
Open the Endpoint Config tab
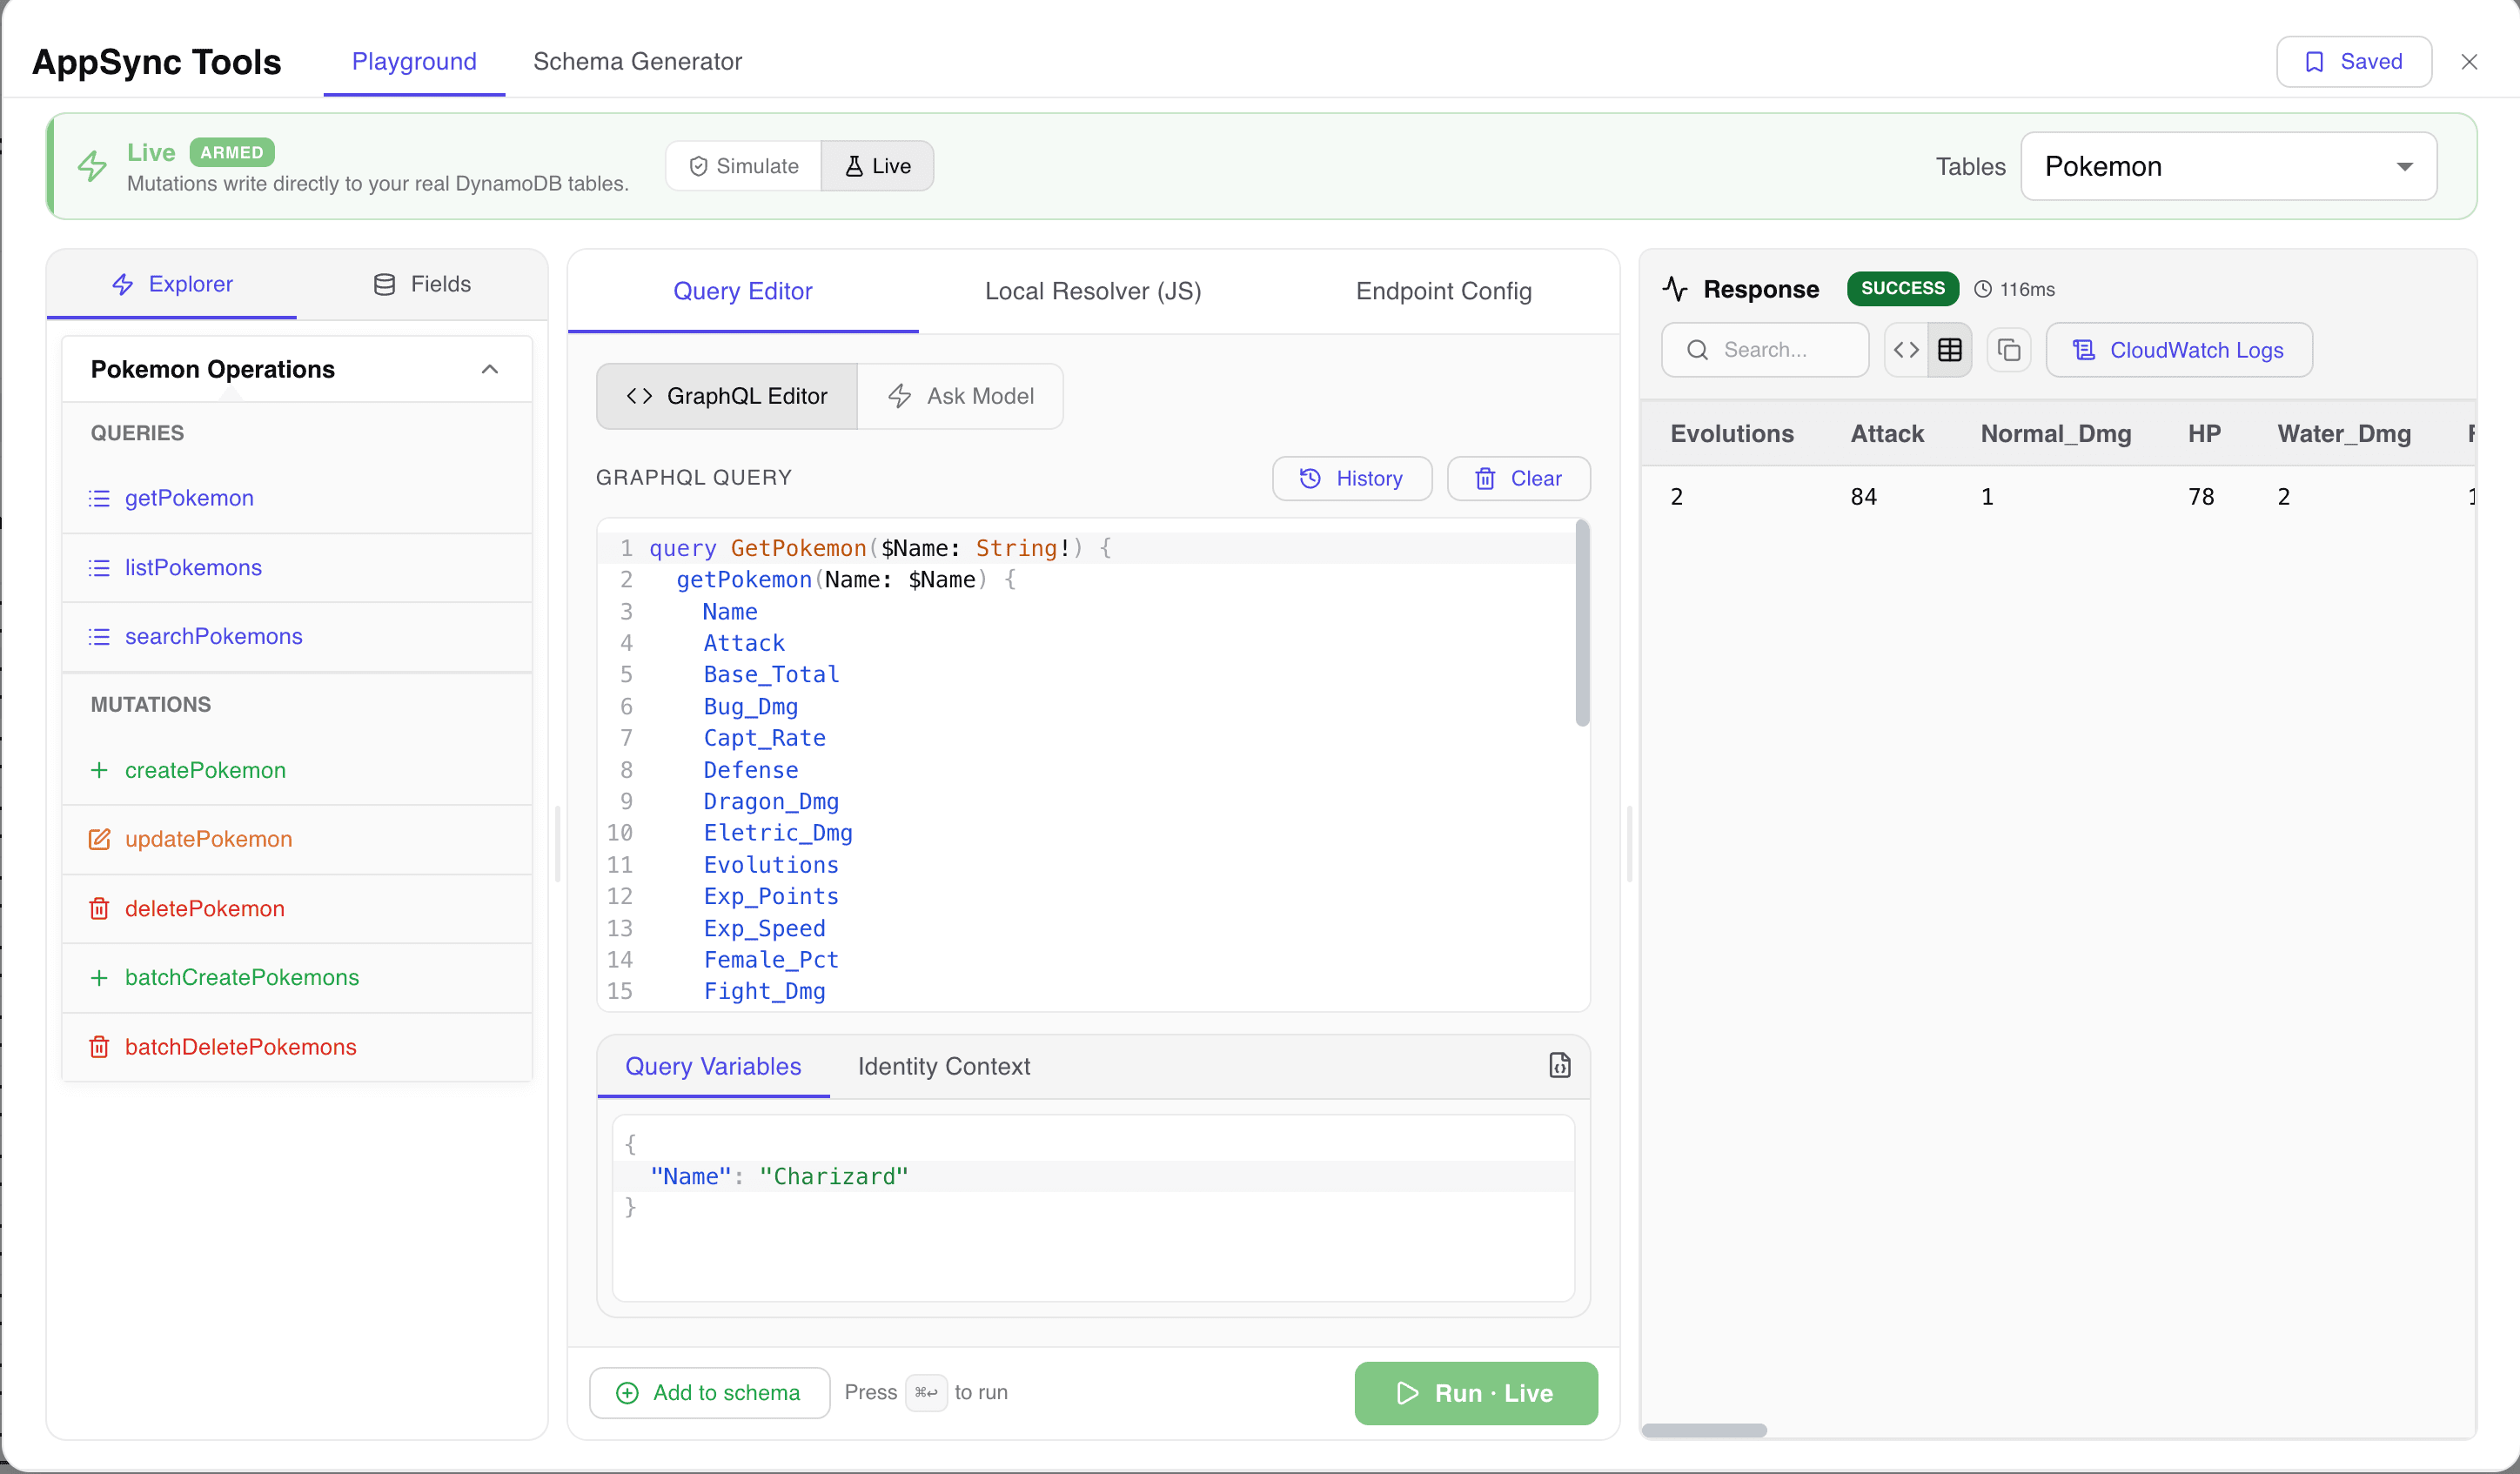1443,291
